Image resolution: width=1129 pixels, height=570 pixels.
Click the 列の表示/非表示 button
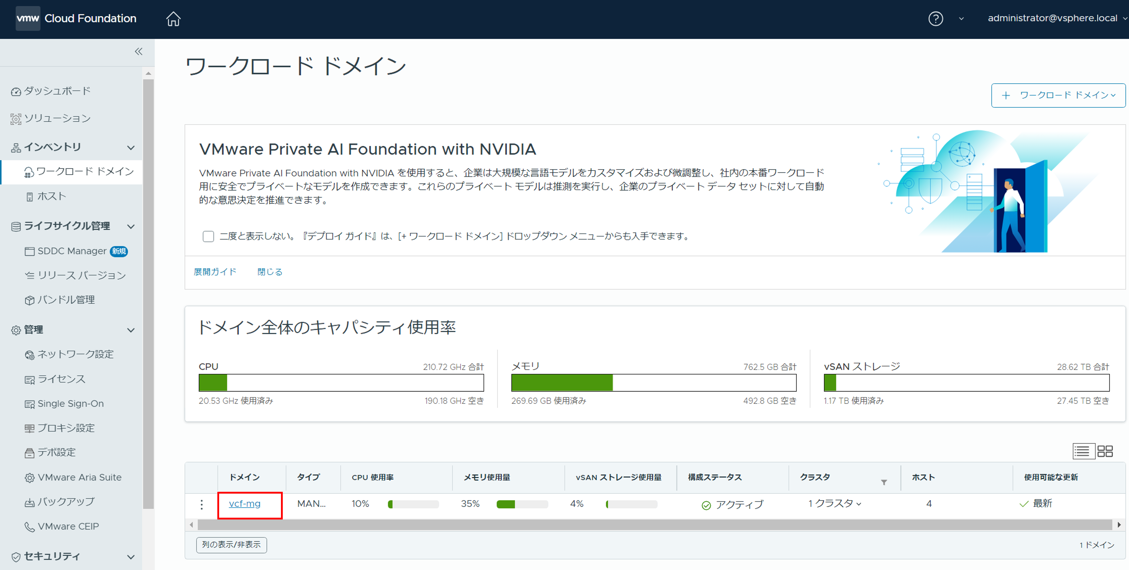click(231, 545)
